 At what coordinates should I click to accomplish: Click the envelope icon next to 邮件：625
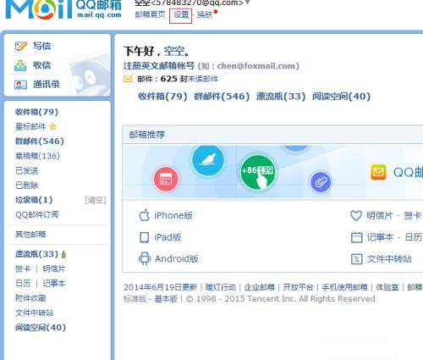(128, 79)
